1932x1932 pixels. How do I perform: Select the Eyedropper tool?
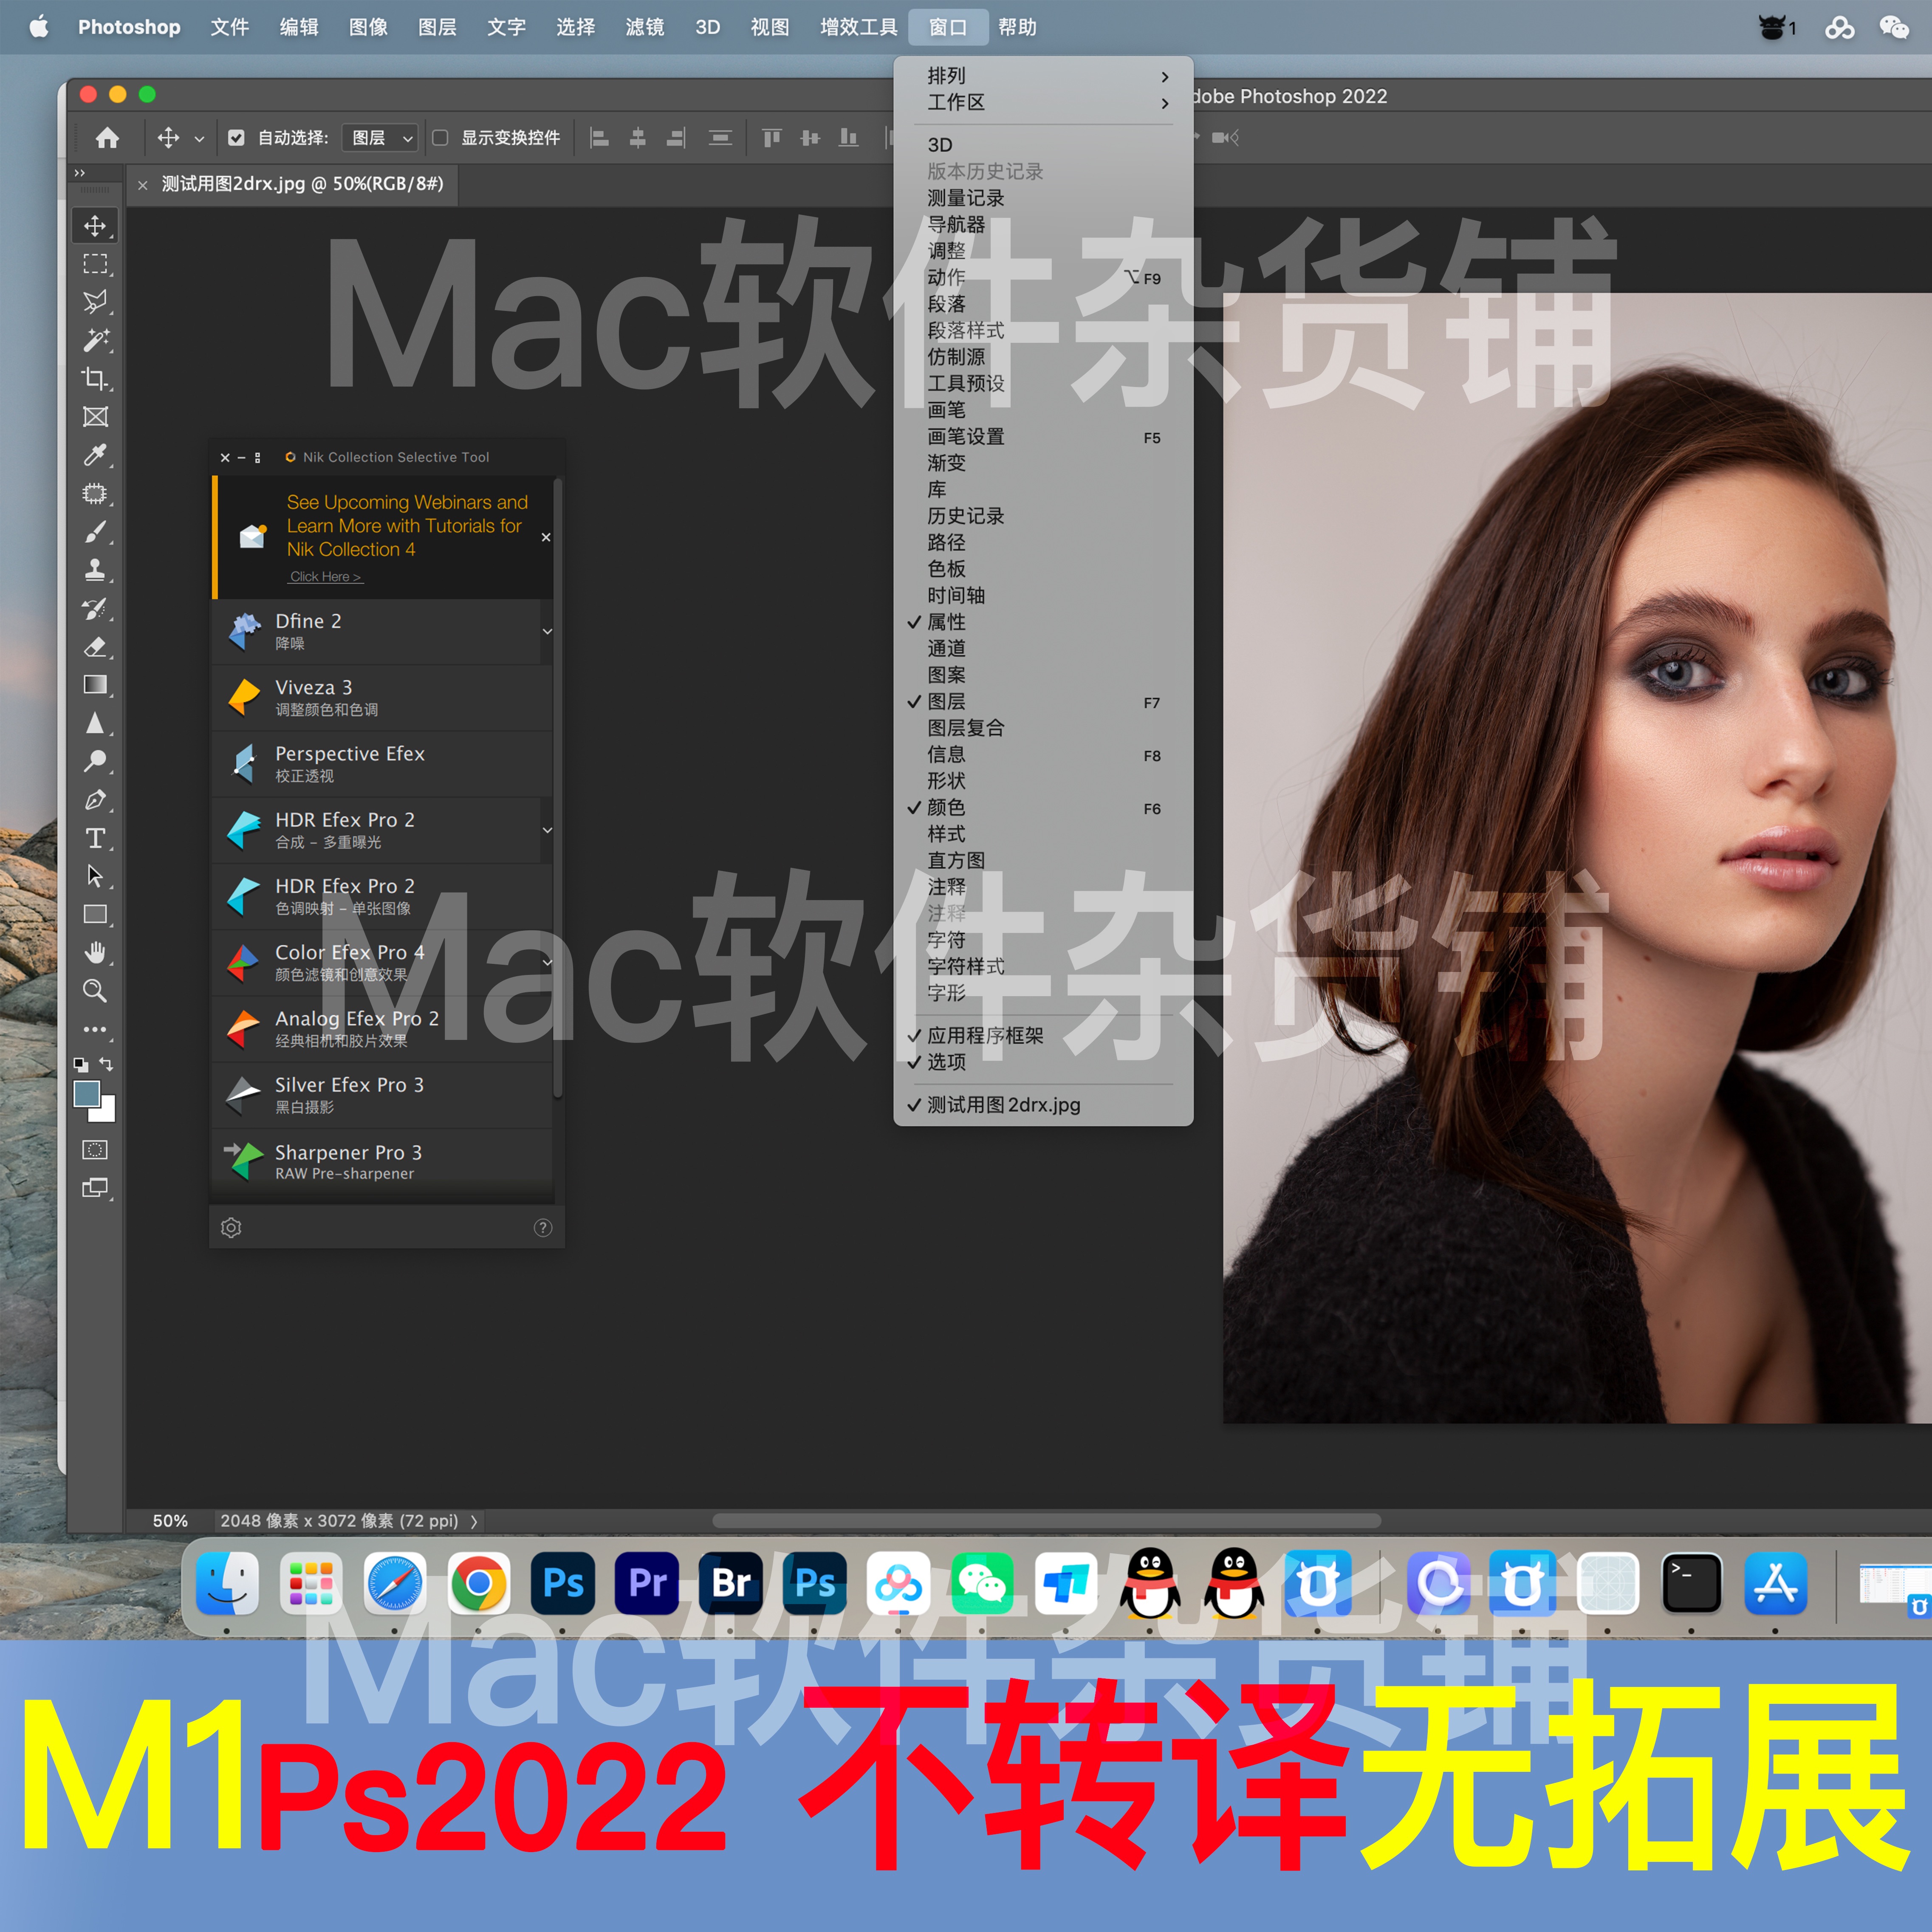(x=95, y=455)
